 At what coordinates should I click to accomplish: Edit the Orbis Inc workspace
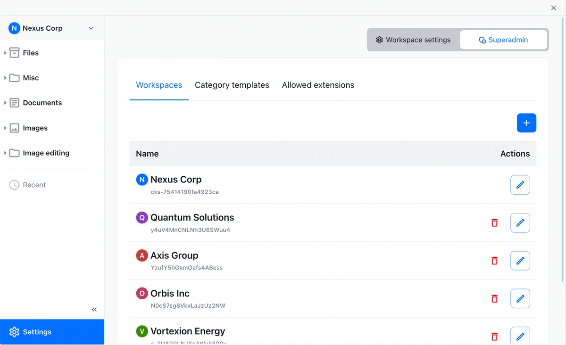[520, 299]
